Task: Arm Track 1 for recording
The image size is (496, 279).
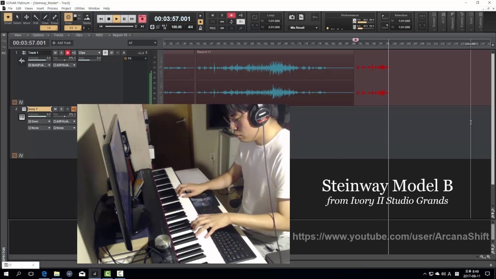Action: pos(67,53)
